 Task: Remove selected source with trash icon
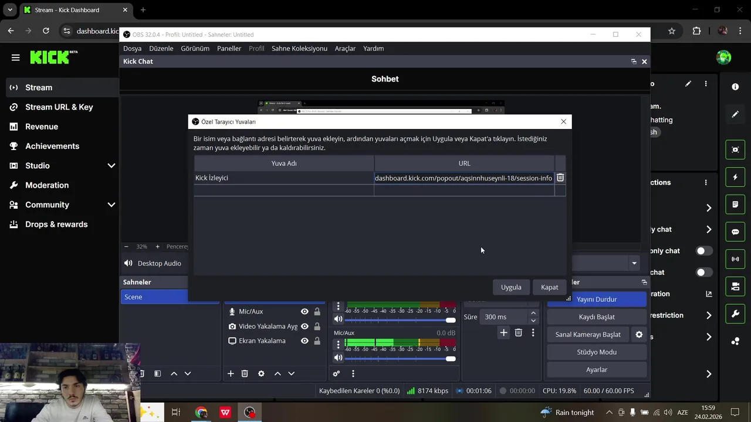pos(245,373)
